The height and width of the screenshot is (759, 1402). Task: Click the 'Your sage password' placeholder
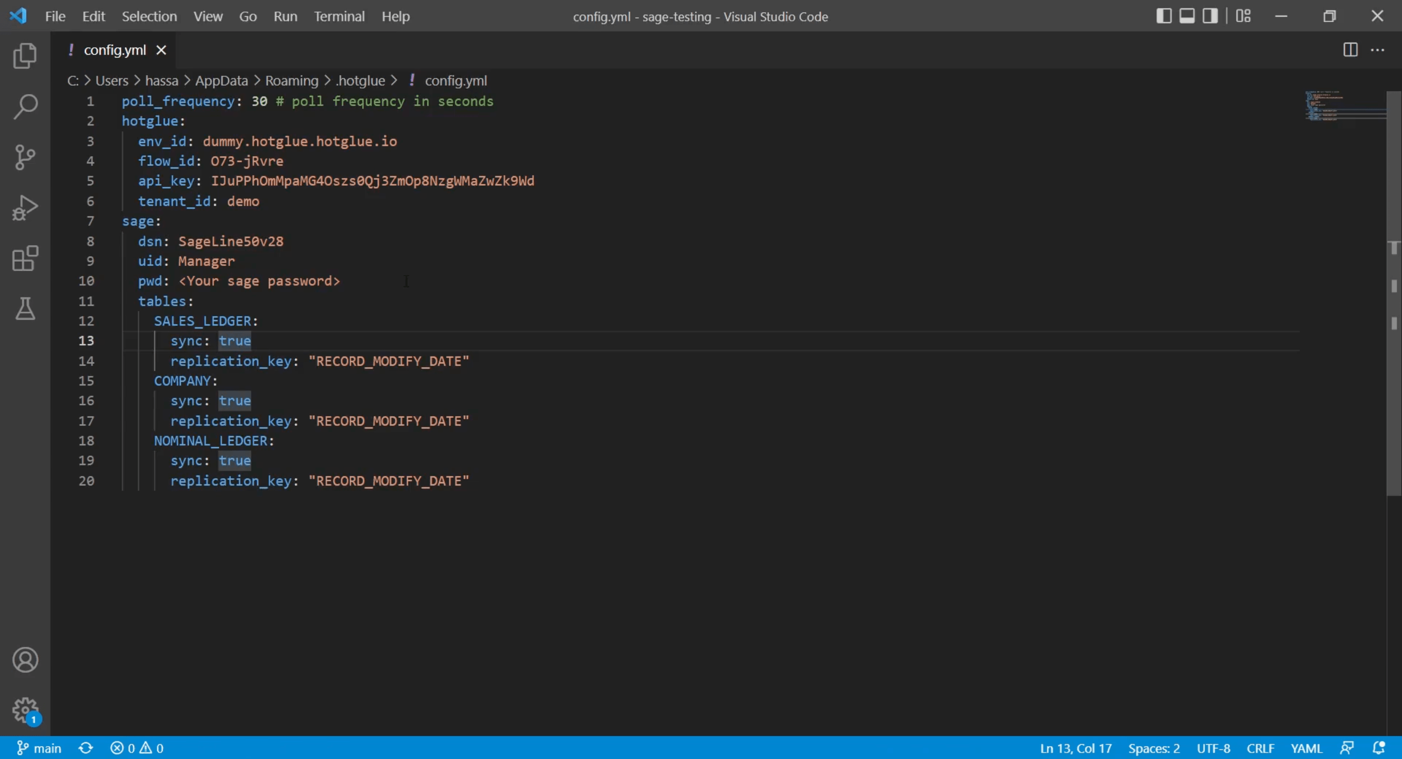point(259,281)
